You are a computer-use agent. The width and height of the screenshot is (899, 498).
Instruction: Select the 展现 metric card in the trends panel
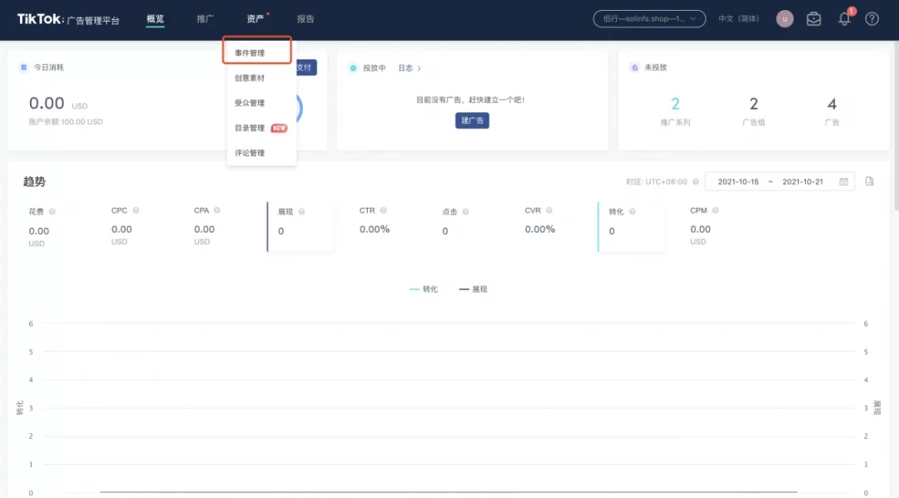pos(300,225)
